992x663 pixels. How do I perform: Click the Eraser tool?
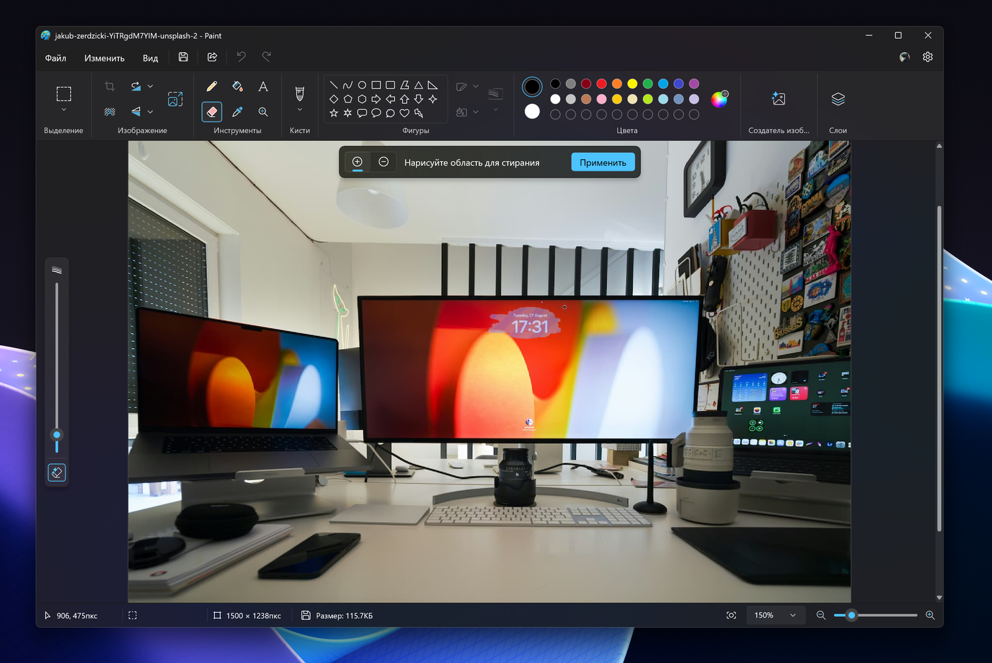[212, 112]
